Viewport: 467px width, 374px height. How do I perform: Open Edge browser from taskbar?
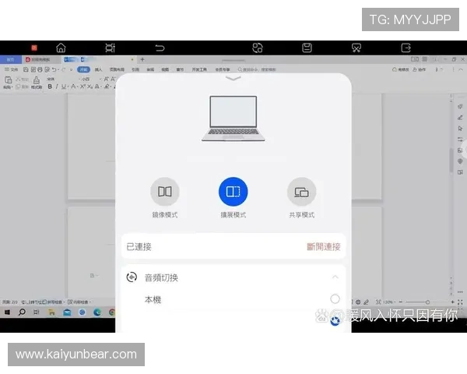tap(97, 312)
